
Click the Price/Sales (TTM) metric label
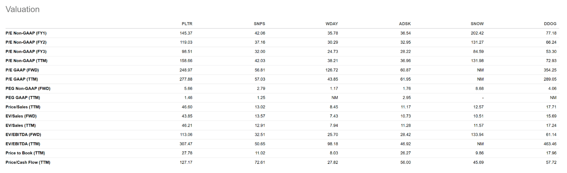23,107
